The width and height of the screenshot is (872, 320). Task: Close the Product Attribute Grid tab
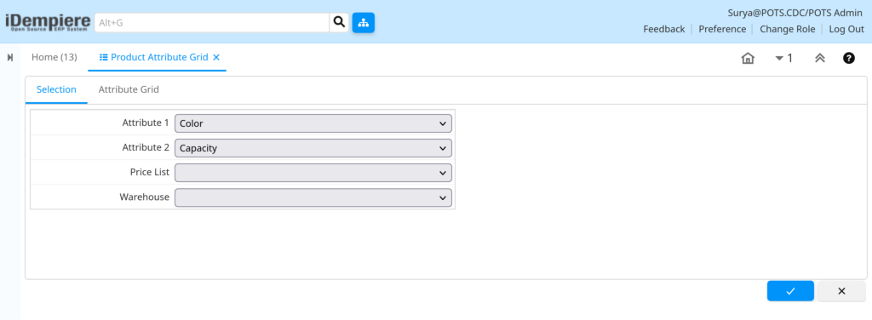point(217,57)
